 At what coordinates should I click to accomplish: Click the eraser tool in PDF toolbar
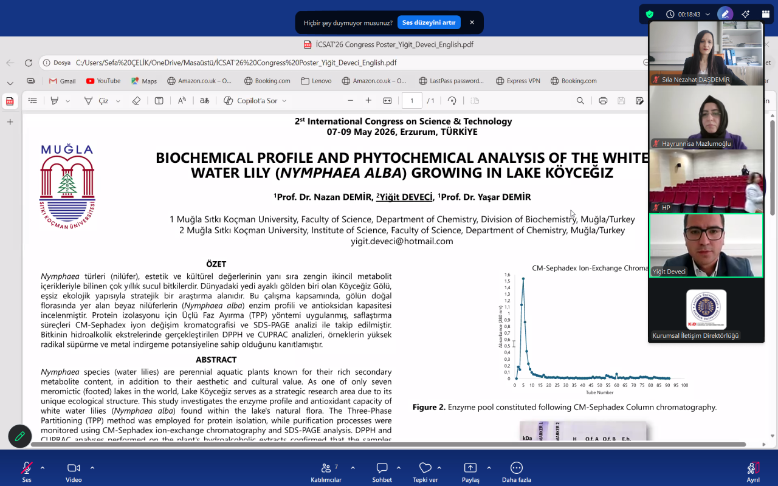pyautogui.click(x=136, y=101)
